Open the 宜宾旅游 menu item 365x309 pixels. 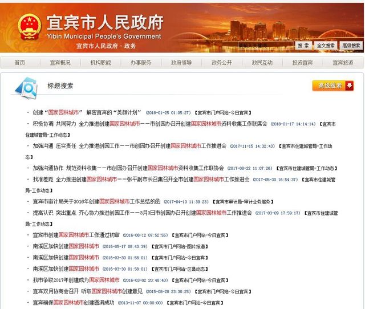pos(343,63)
